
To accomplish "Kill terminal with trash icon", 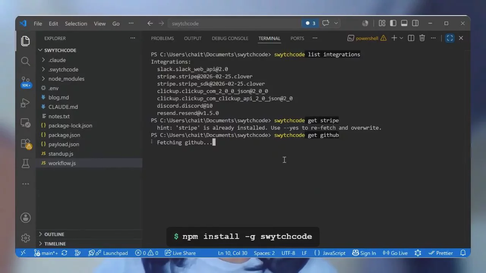I will [x=422, y=38].
